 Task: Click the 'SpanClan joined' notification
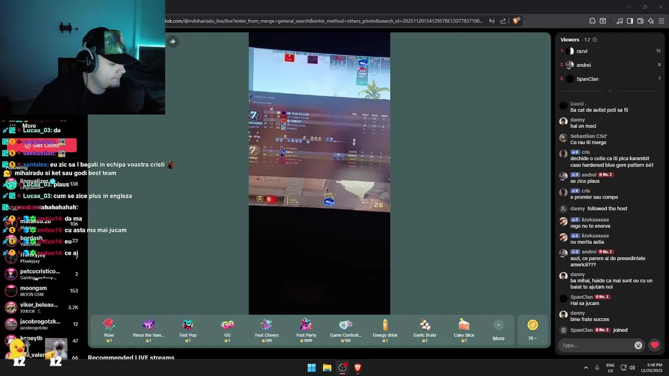click(594, 330)
